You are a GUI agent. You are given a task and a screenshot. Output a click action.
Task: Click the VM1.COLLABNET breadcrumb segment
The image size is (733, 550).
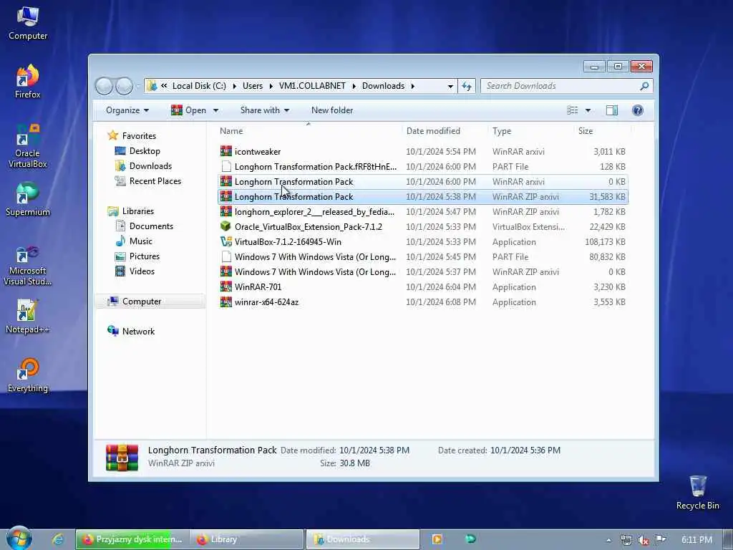312,86
